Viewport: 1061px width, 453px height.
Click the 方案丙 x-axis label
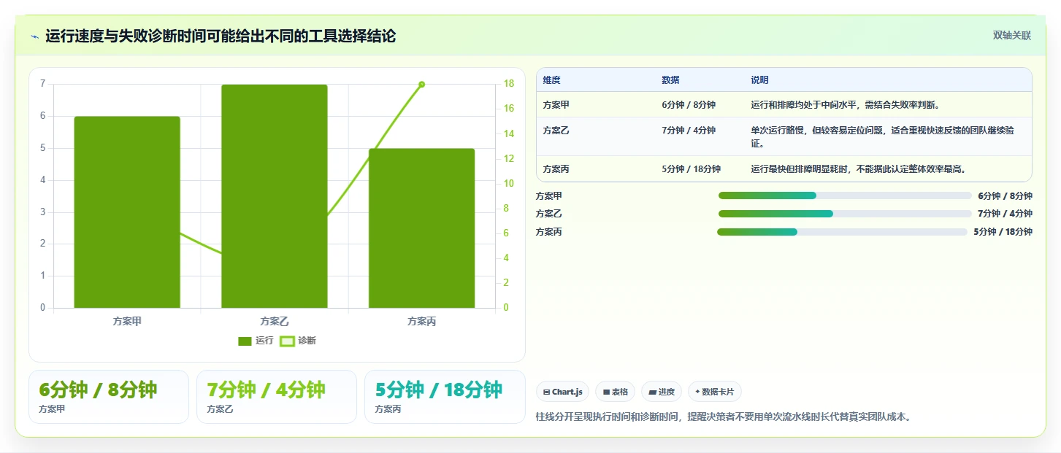[x=422, y=321]
